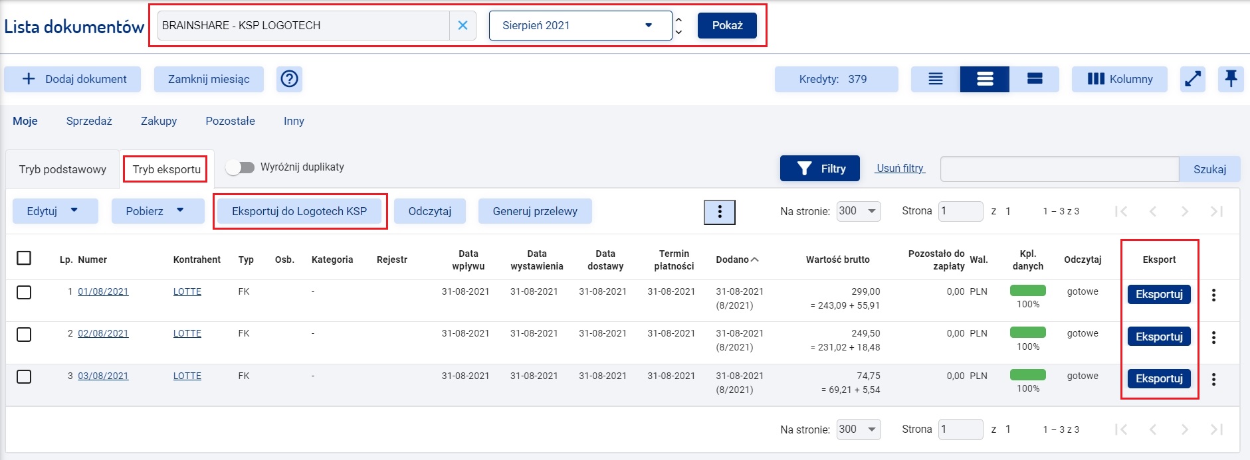The width and height of the screenshot is (1250, 460).
Task: Click Generuj przelewy button
Action: 535,211
